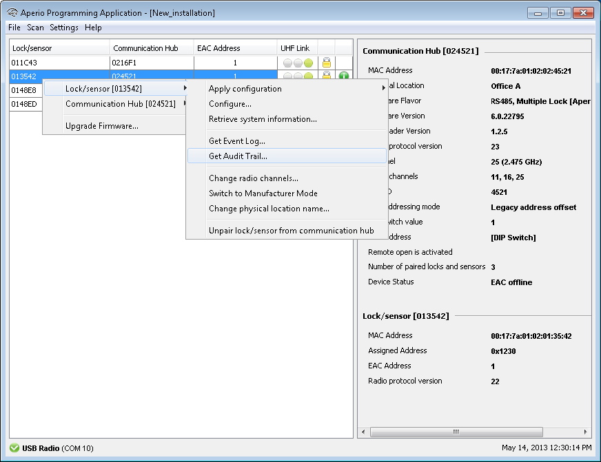Click the selected lock 013542 cell
Viewport: 601px width, 462px height.
tap(59, 76)
